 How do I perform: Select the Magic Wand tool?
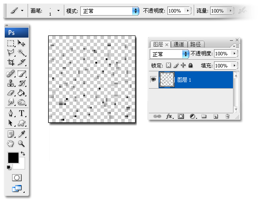tap(22, 53)
